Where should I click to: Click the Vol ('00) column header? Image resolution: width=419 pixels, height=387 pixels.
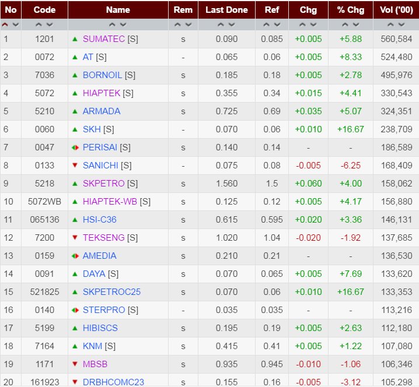coord(396,10)
